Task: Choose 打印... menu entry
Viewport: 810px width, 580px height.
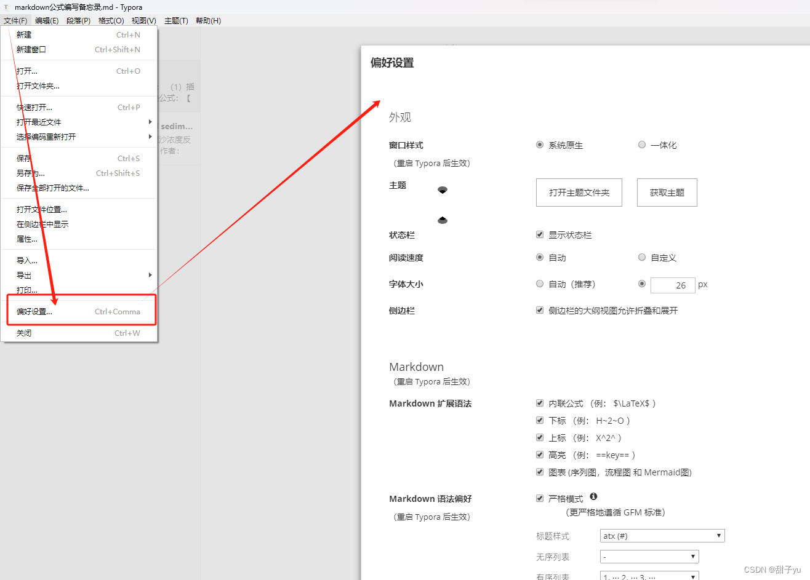Action: point(79,290)
